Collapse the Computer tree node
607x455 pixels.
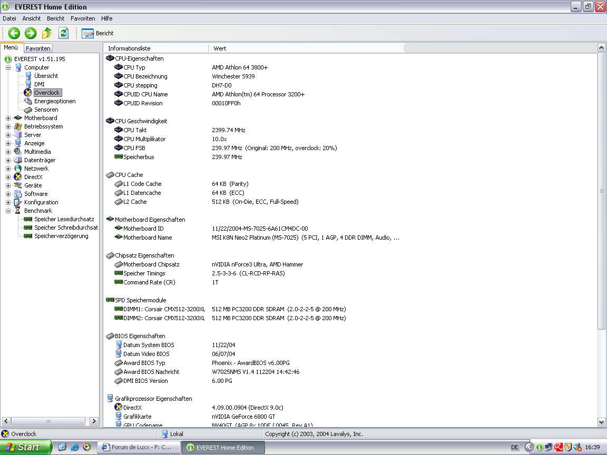pyautogui.click(x=8, y=67)
